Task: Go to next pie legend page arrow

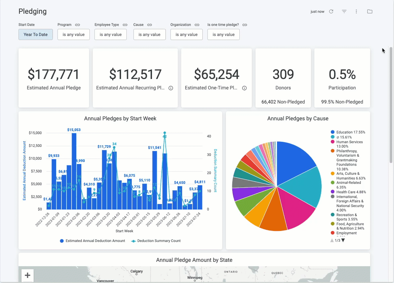Action: click(343, 240)
